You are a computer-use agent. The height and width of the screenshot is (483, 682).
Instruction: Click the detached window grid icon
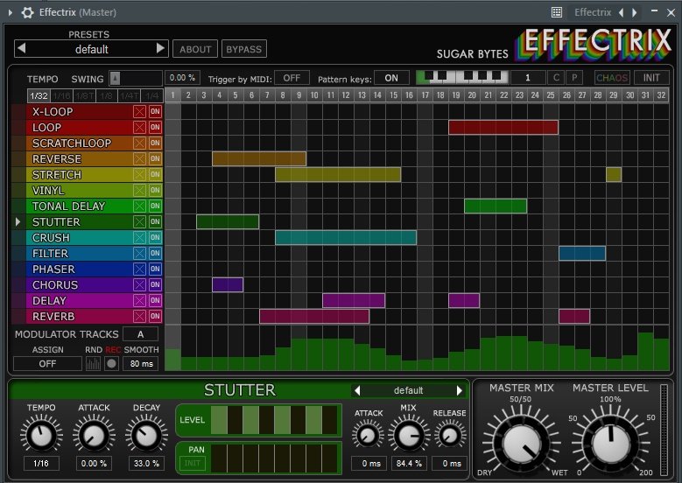tap(556, 12)
